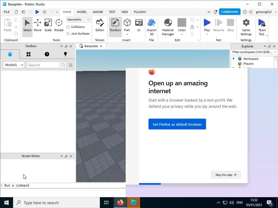Switch to the PLUGINS ribbon tab
The image size is (278, 208).
coord(140,12)
